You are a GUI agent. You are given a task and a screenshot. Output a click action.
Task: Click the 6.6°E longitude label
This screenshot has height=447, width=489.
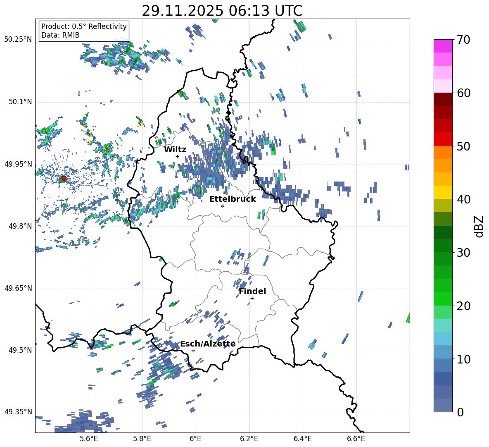pyautogui.click(x=356, y=439)
